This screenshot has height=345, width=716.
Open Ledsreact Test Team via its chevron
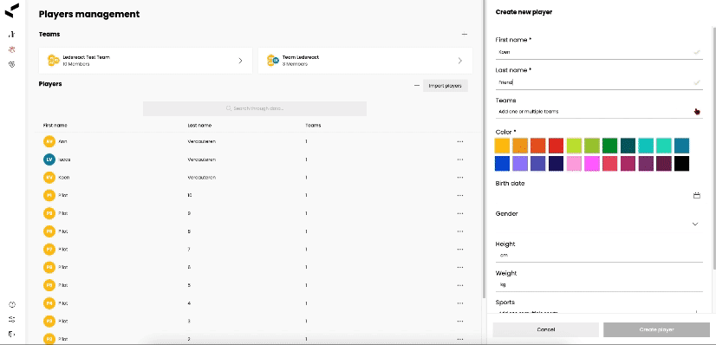click(x=240, y=61)
